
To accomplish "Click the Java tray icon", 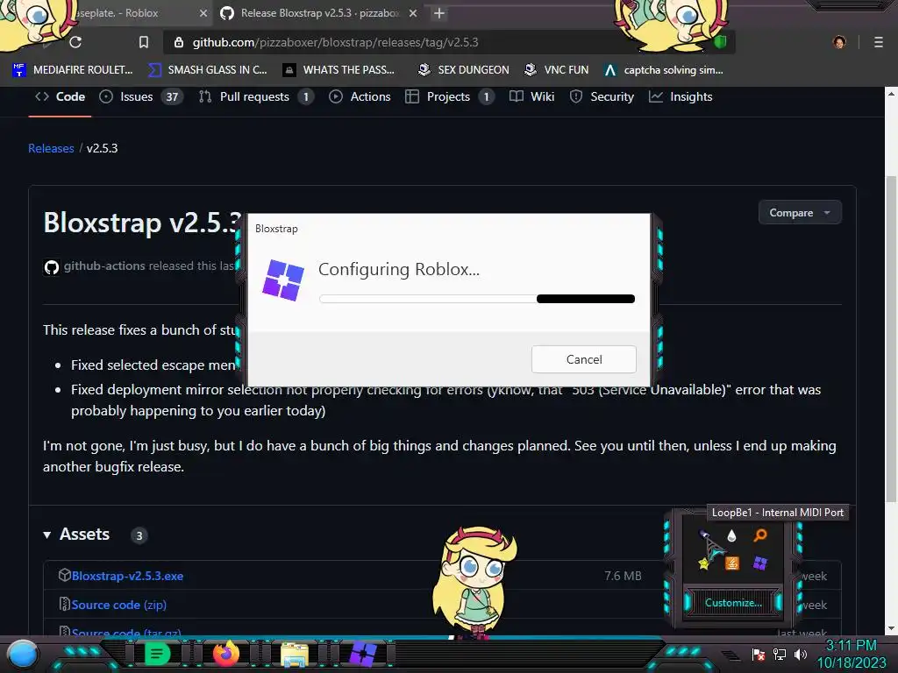I will (732, 563).
